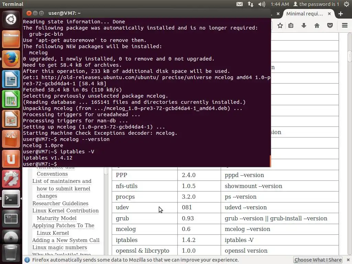The width and height of the screenshot is (352, 264).
Task: Open the Files manager from launcher
Action: 11,39
